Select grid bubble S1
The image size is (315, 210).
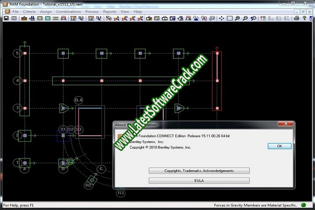(x=63, y=129)
